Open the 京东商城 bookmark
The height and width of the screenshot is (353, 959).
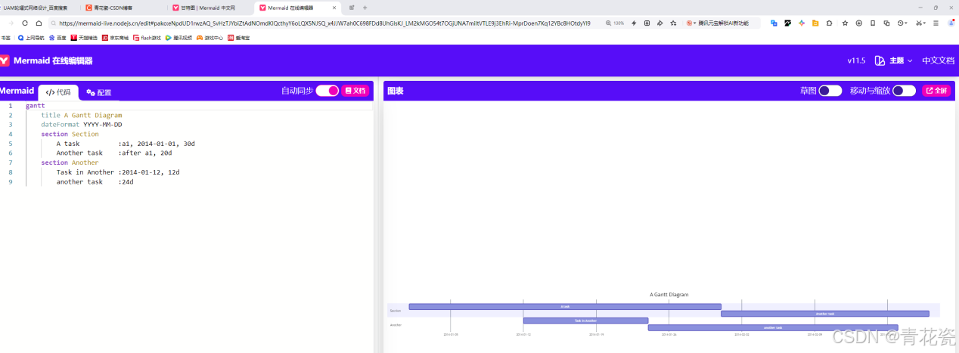[x=115, y=37]
